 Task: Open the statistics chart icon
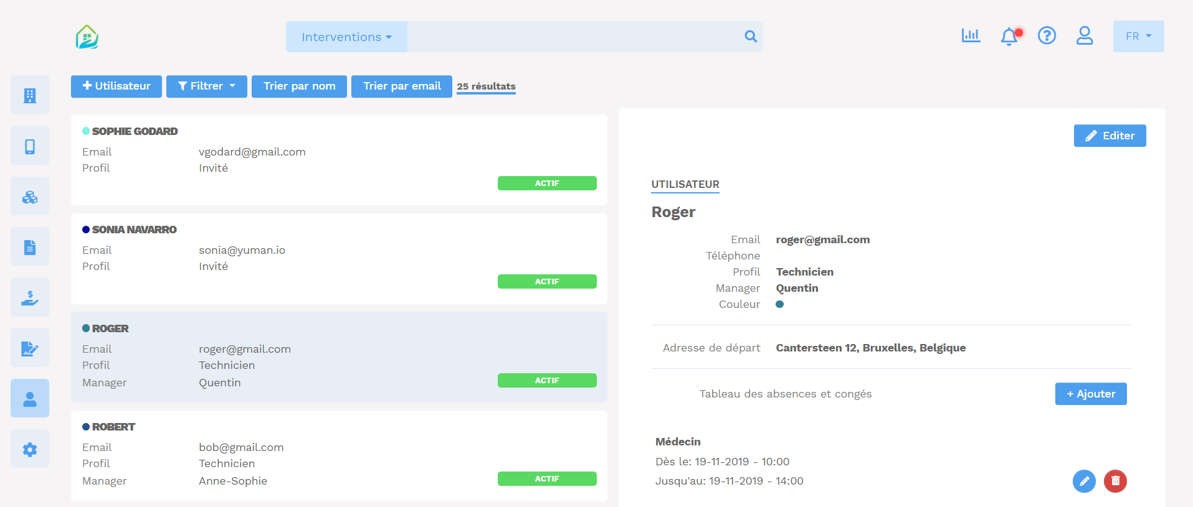[971, 35]
